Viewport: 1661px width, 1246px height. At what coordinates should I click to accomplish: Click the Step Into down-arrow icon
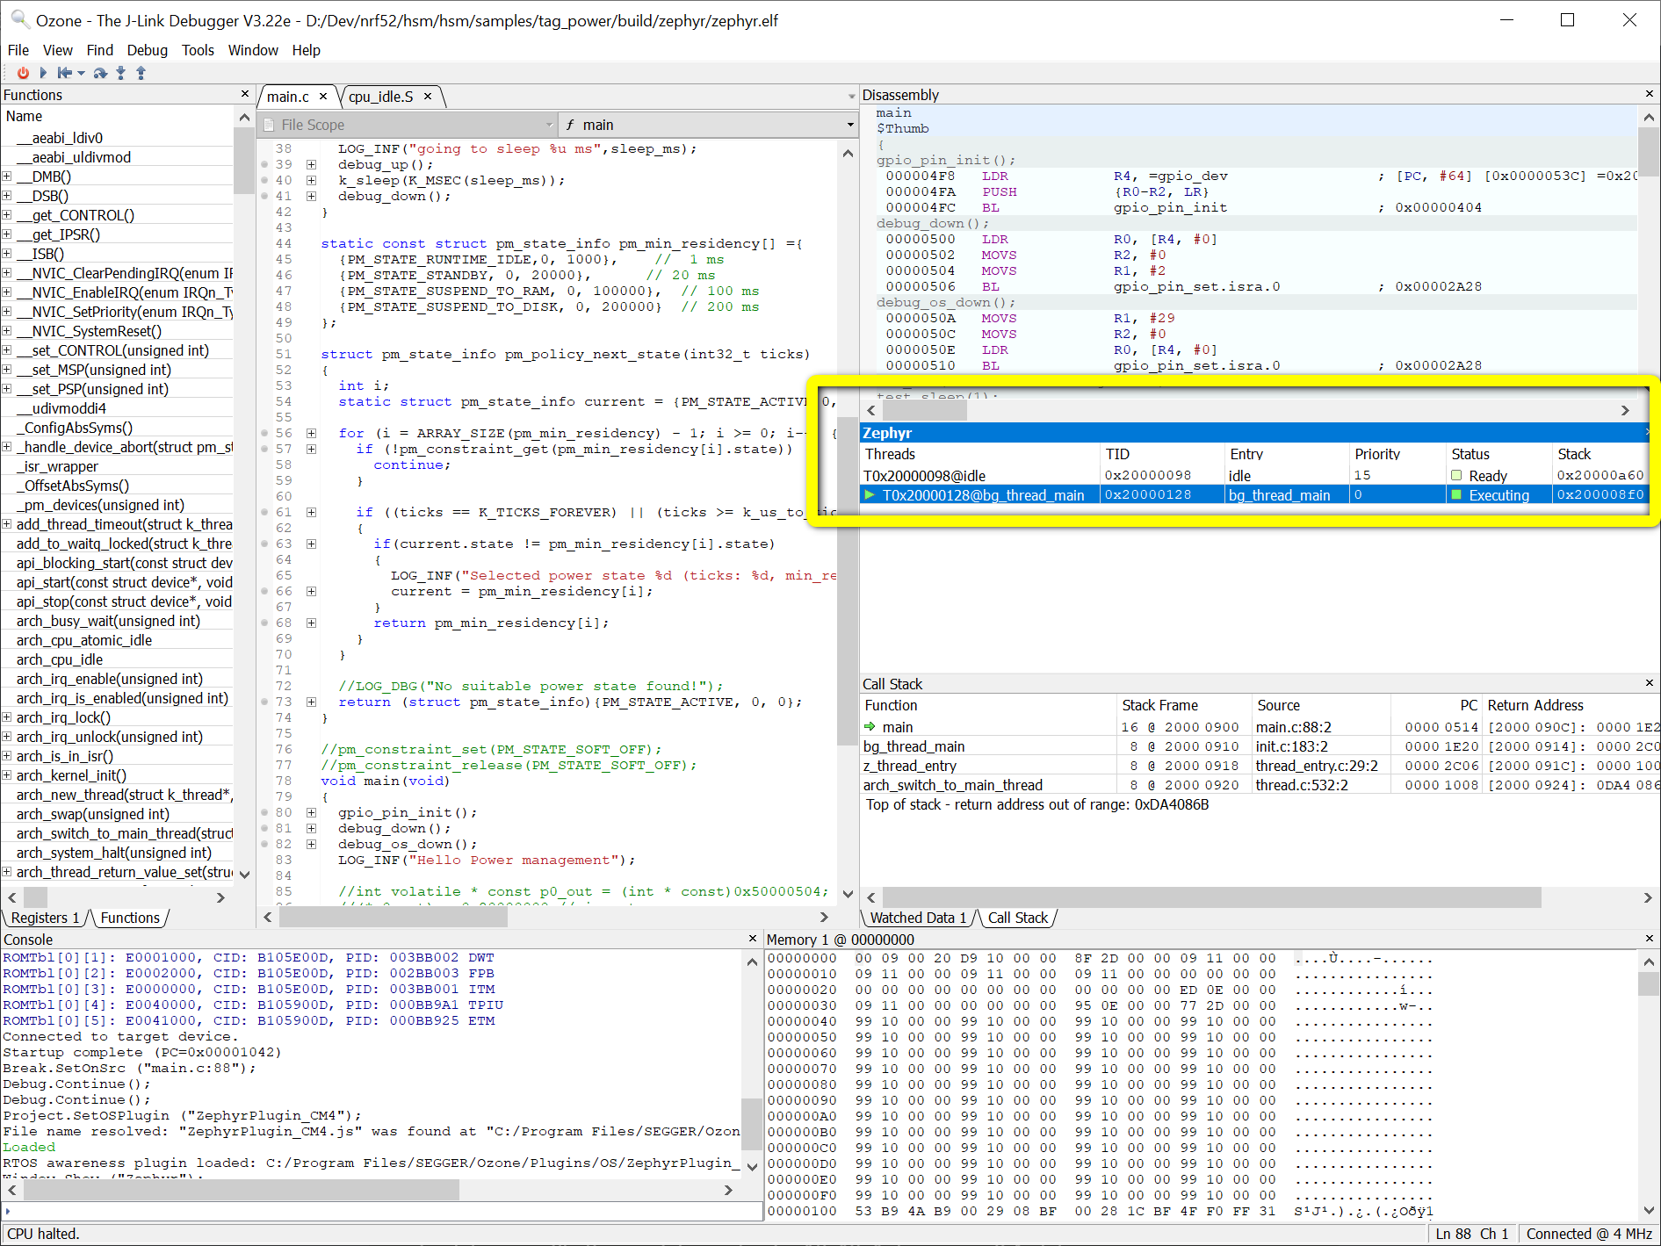pos(121,73)
